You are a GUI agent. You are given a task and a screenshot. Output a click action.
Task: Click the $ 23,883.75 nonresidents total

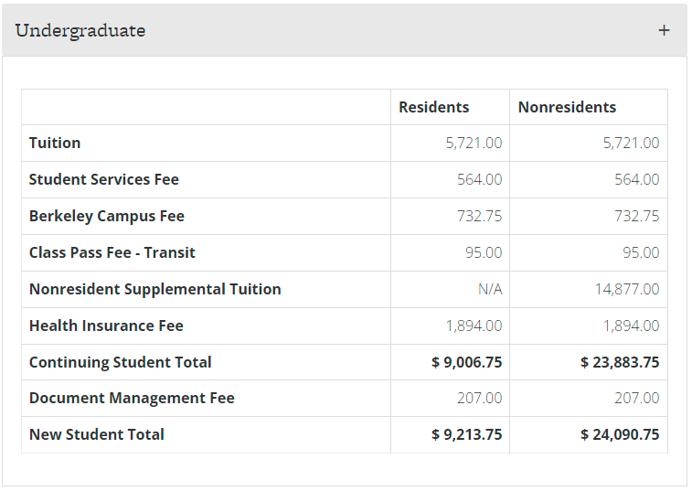620,362
